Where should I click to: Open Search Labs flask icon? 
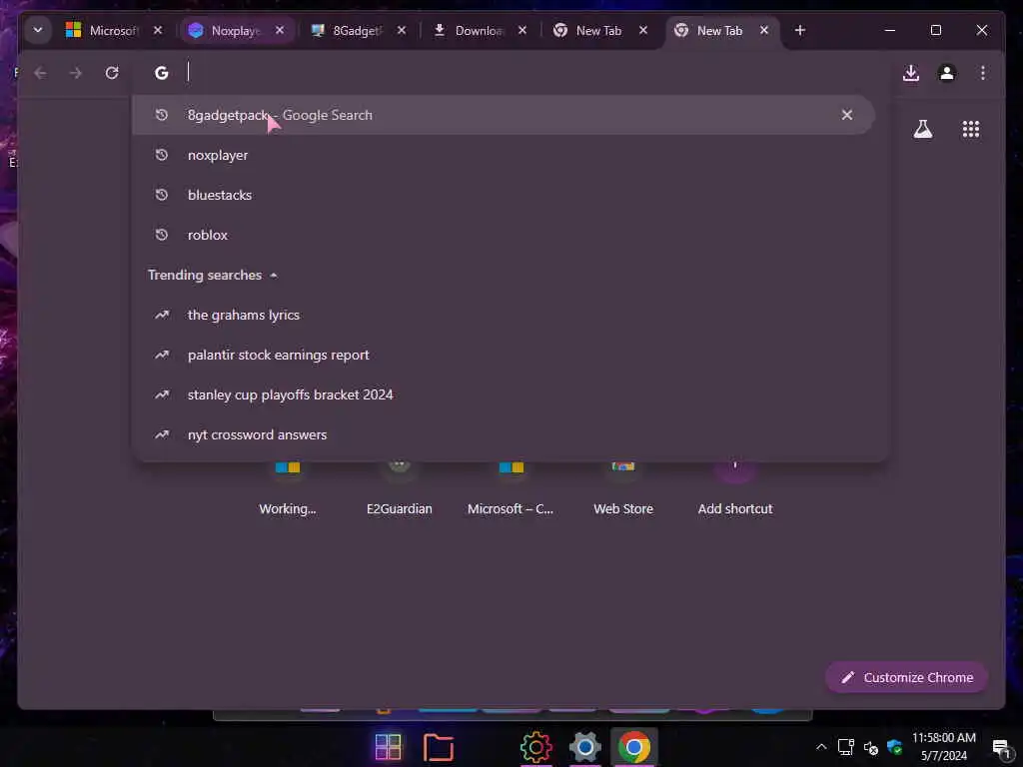(922, 129)
